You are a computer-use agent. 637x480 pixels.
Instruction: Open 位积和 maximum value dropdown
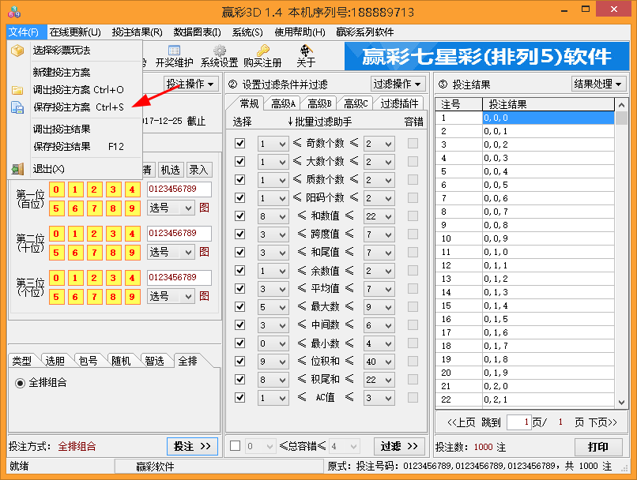379,362
